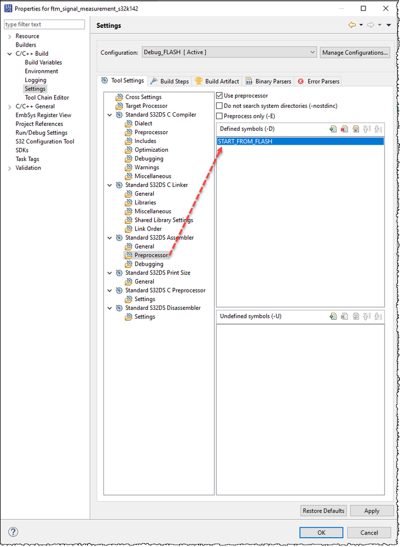
Task: Click Add icon in Defined symbols toolbar
Action: (x=333, y=129)
